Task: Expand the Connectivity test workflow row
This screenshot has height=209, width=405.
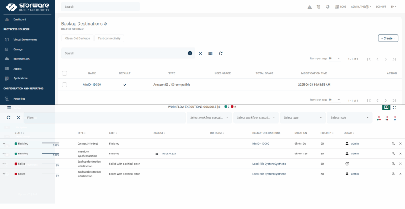Action: click(4, 143)
